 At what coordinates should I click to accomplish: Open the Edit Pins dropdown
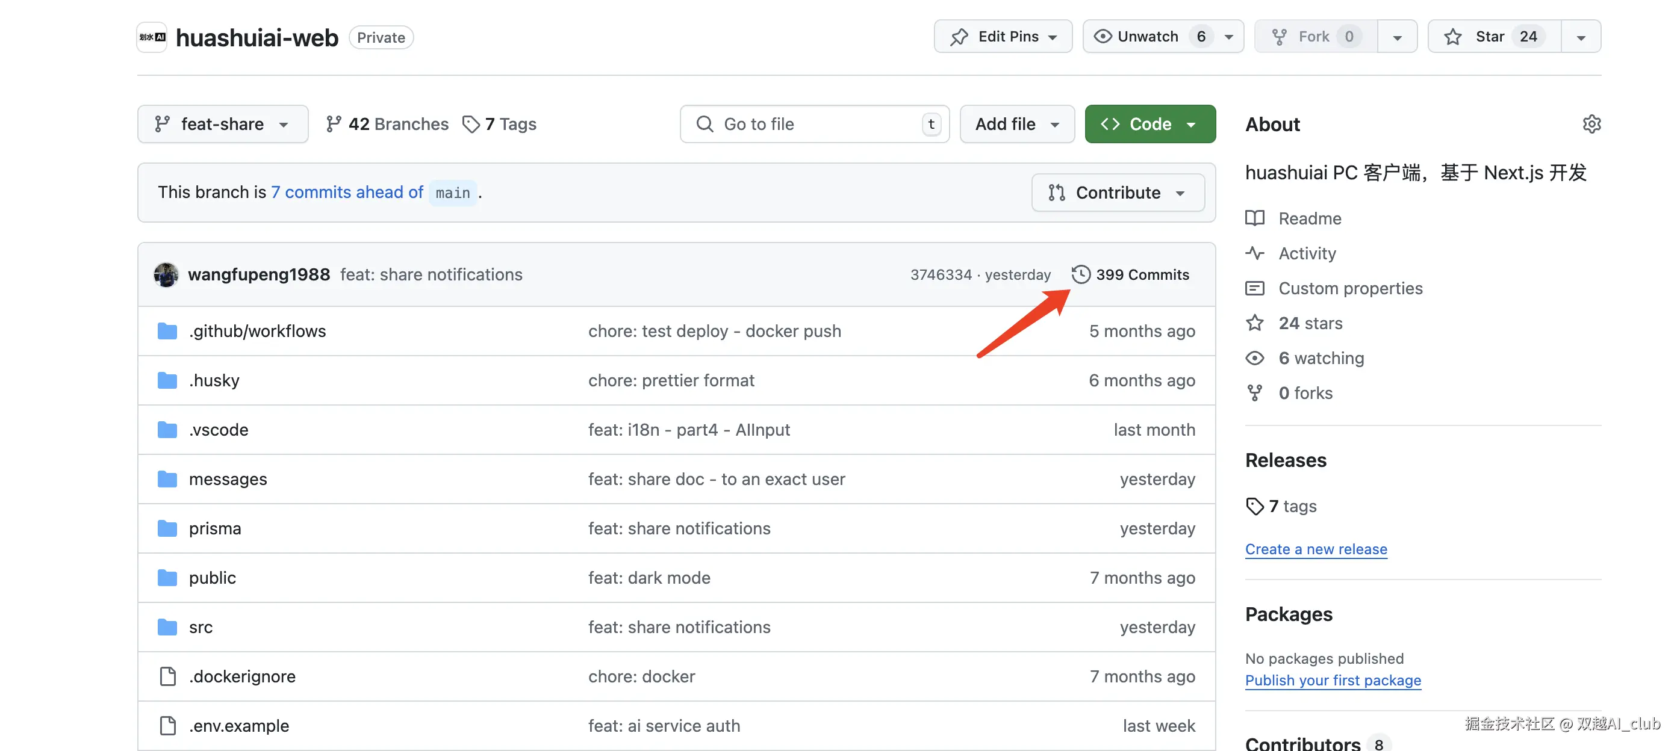pyautogui.click(x=1003, y=37)
